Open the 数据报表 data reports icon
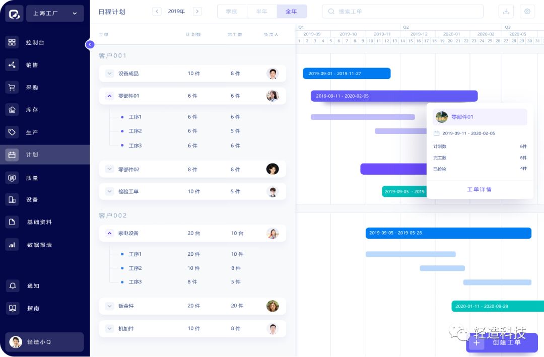The image size is (544, 357). coord(12,245)
